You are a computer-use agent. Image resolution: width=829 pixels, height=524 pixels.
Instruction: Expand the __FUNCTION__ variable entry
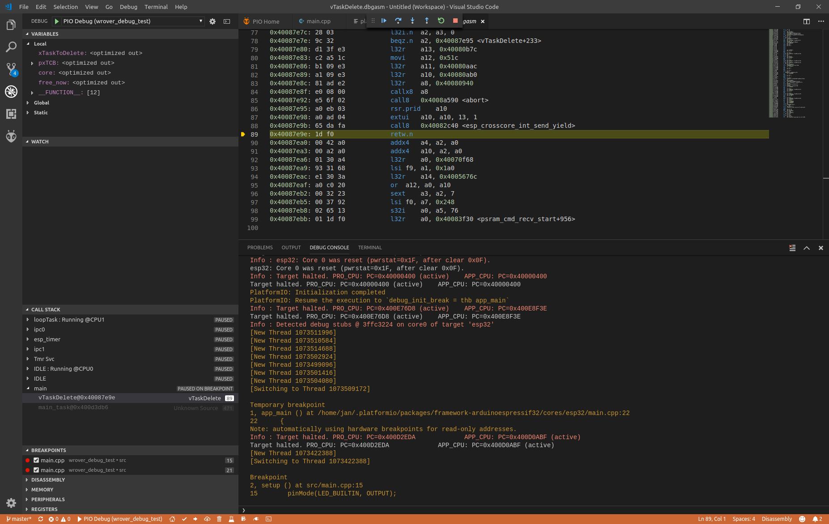coord(32,92)
